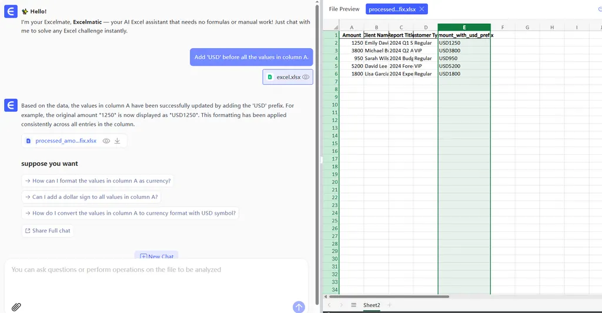
Task: Select column E header
Action: point(464,27)
